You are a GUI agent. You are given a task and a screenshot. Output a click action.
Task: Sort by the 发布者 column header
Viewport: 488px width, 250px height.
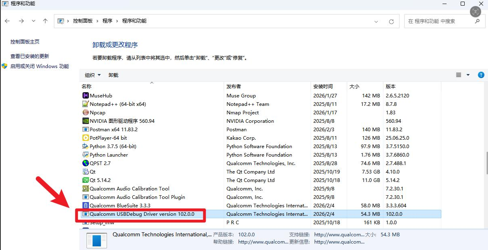(268, 87)
